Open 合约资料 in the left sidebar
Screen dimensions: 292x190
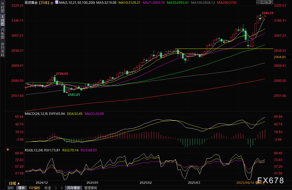click(x=2, y=49)
